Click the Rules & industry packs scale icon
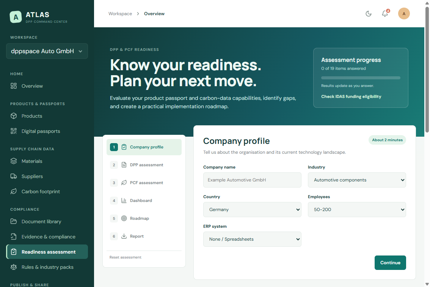 click(x=14, y=267)
